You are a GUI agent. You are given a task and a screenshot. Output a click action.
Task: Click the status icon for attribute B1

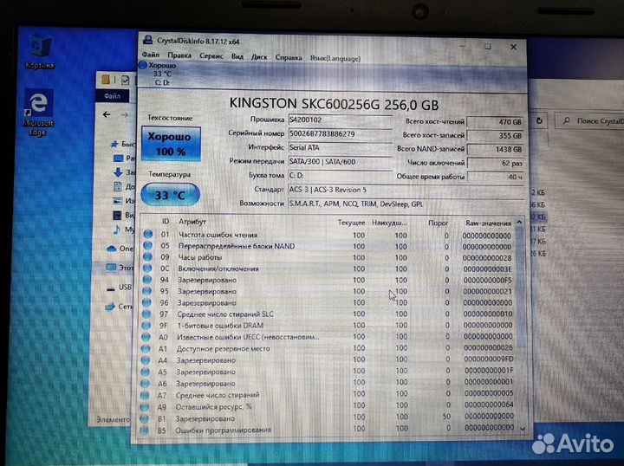click(x=146, y=418)
